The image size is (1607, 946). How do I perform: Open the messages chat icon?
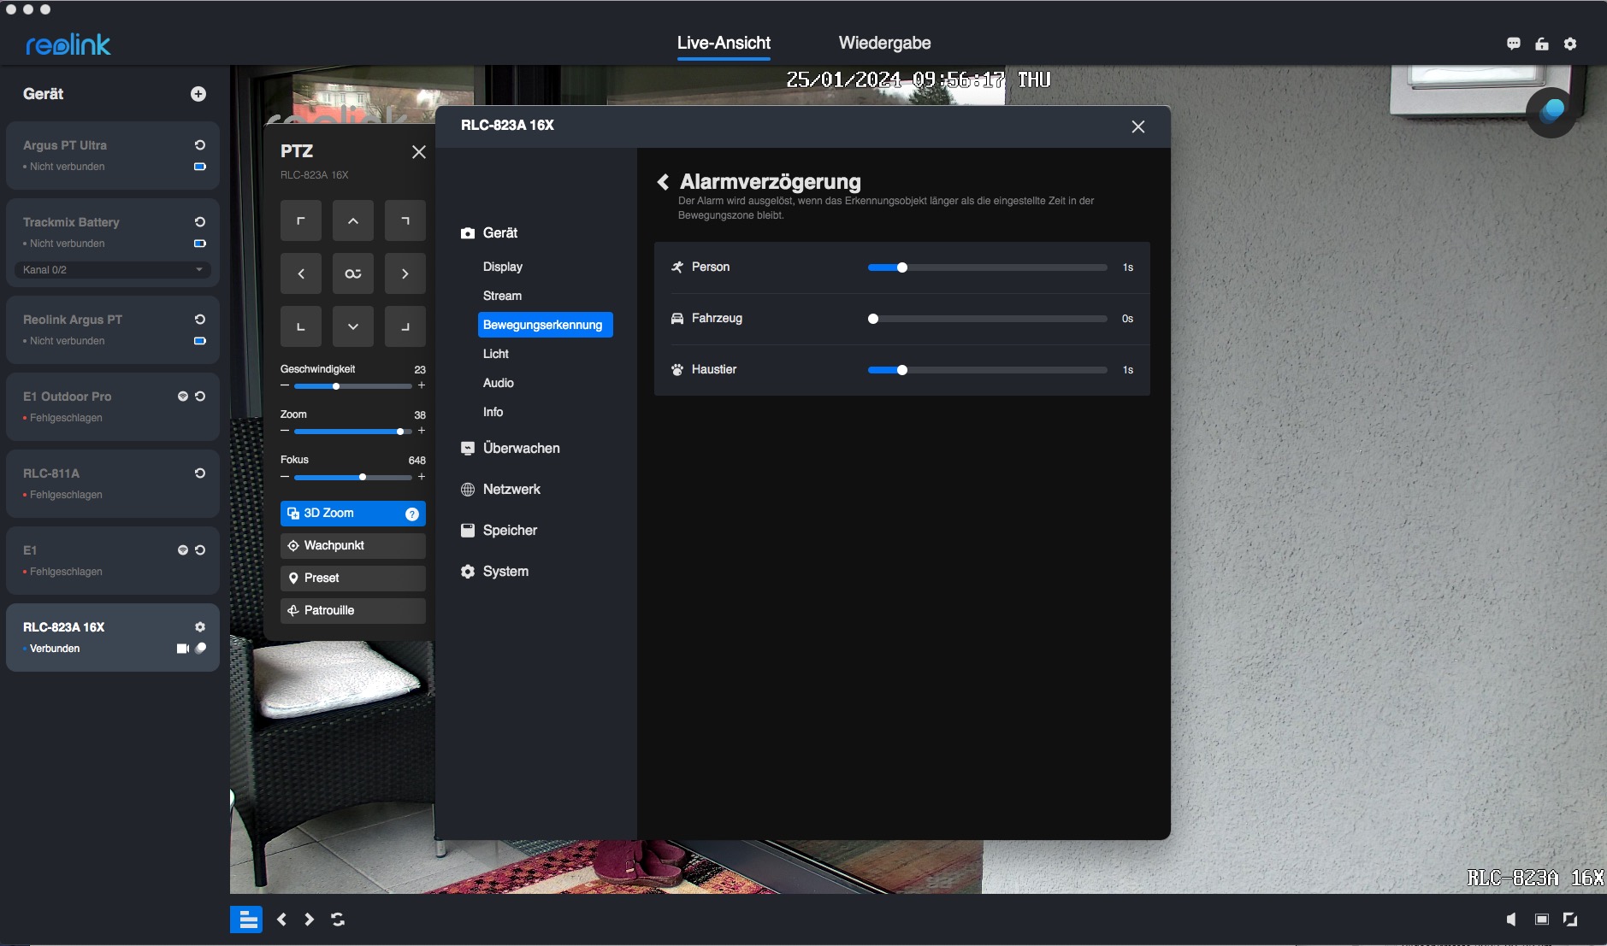click(1514, 44)
